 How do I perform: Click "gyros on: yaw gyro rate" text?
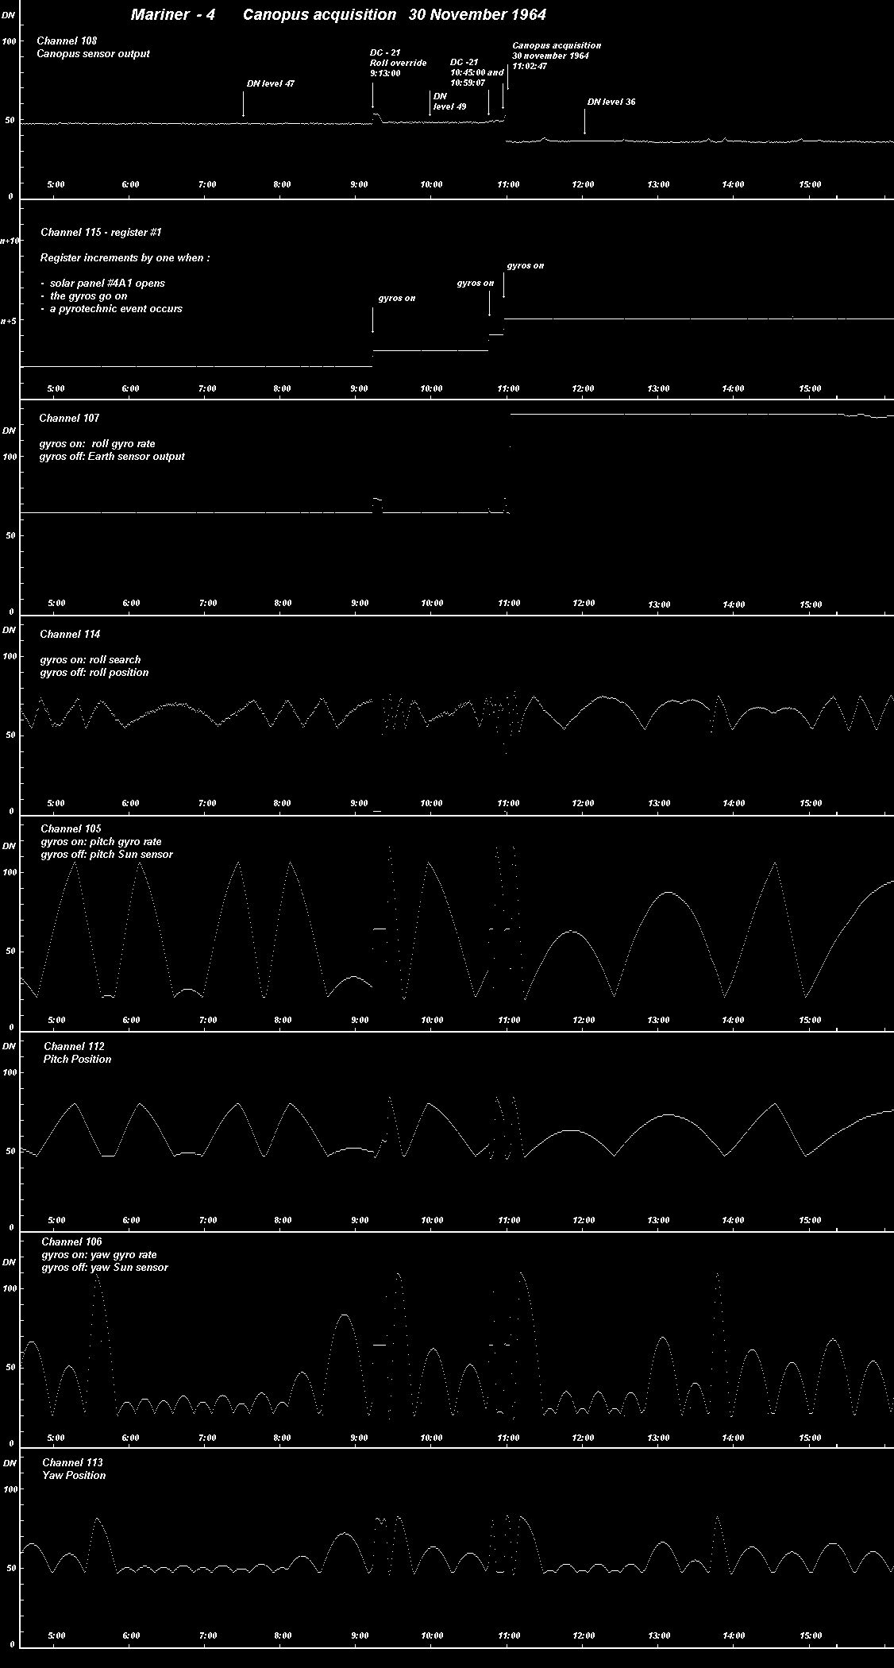[99, 1255]
